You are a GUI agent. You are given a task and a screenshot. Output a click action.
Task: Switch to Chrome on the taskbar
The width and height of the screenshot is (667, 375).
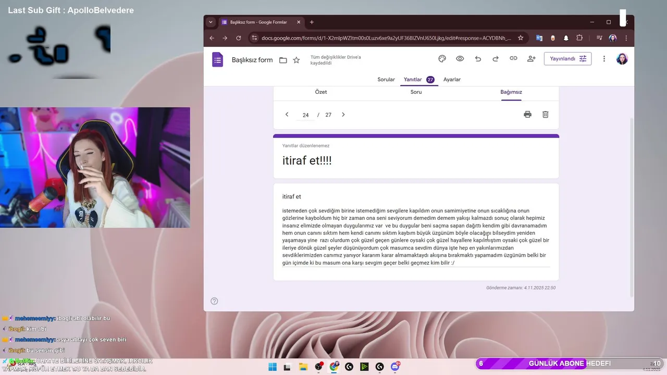tap(334, 367)
